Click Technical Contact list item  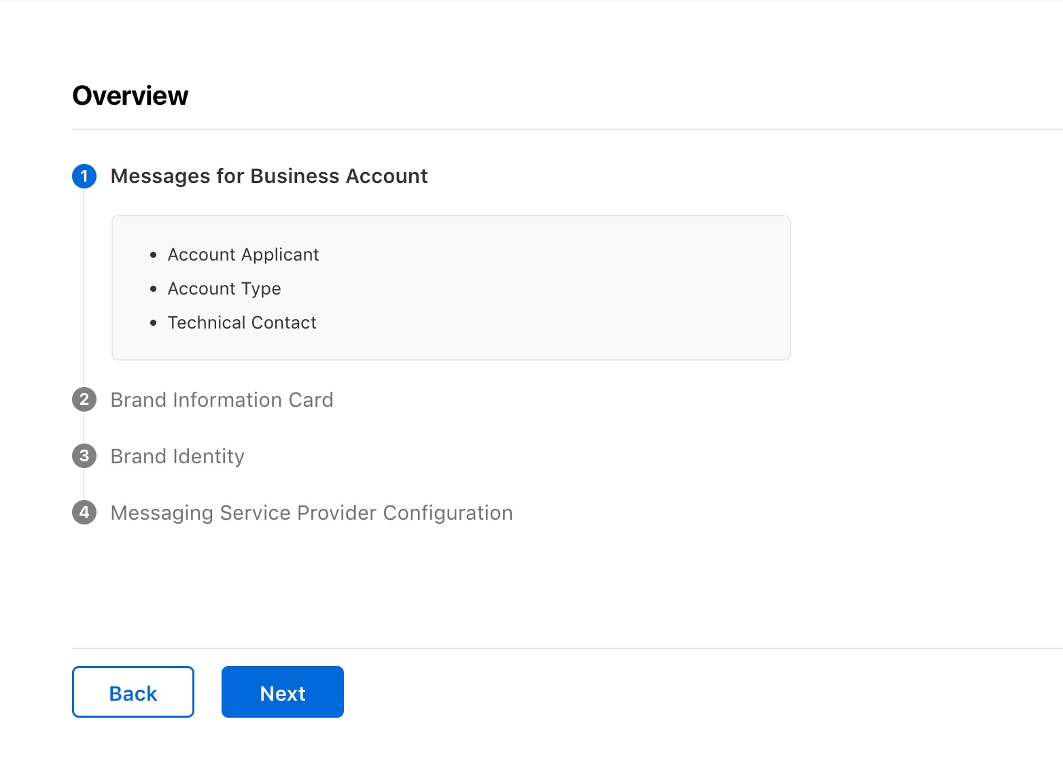242,322
